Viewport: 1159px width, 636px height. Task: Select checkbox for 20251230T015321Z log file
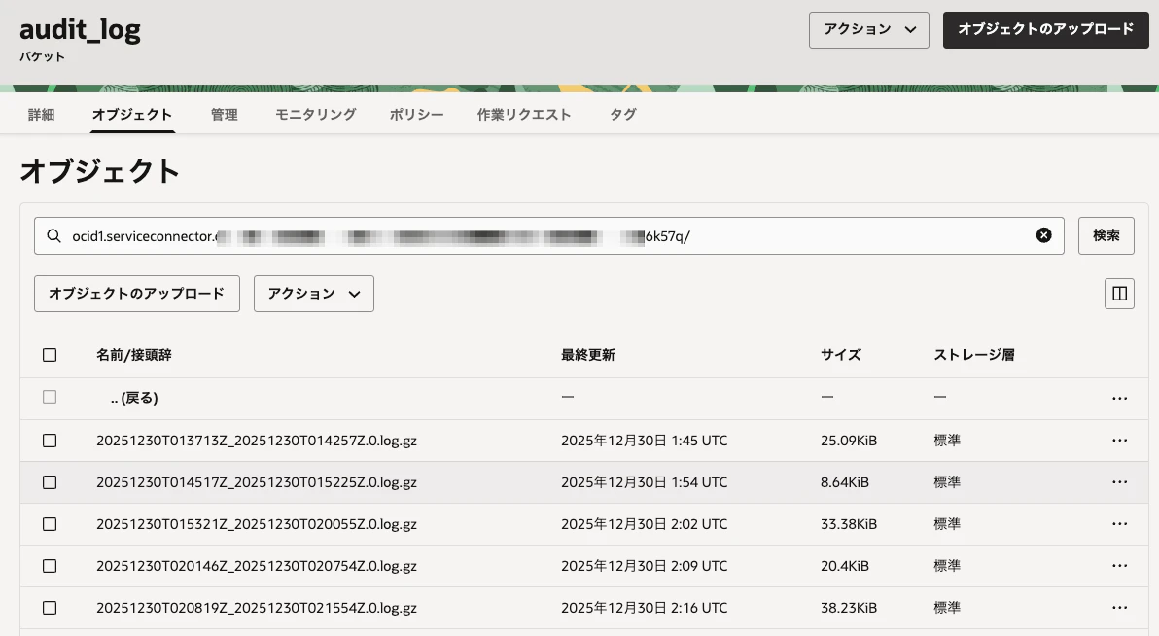pyautogui.click(x=50, y=523)
